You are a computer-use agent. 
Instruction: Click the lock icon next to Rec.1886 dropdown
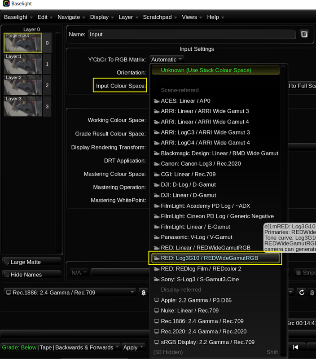144,293
